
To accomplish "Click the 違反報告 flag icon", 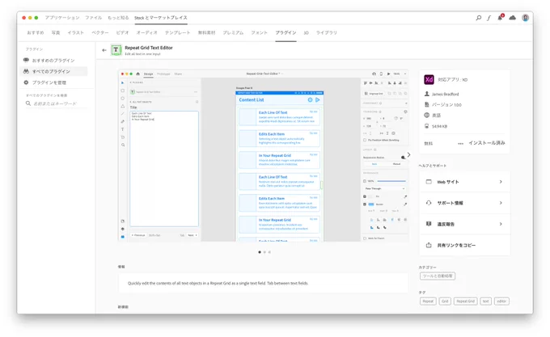I will pos(429,224).
